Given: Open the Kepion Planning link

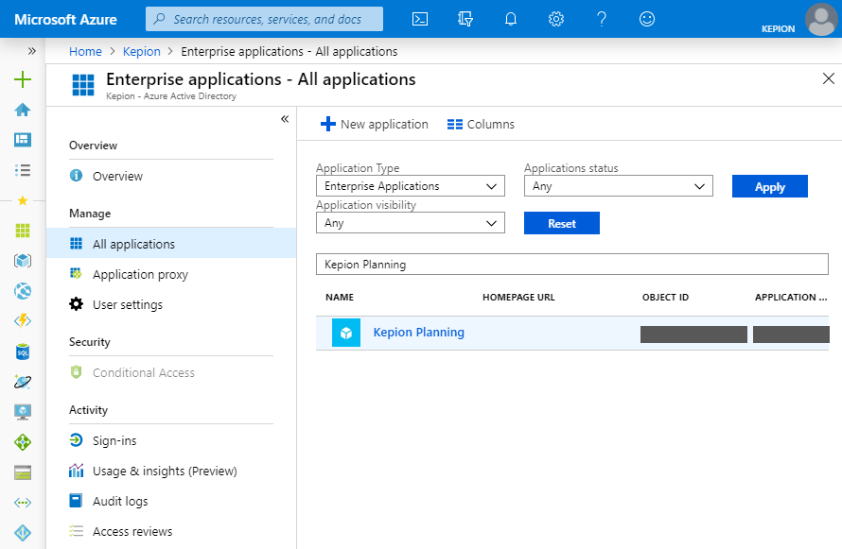Looking at the screenshot, I should [x=418, y=332].
